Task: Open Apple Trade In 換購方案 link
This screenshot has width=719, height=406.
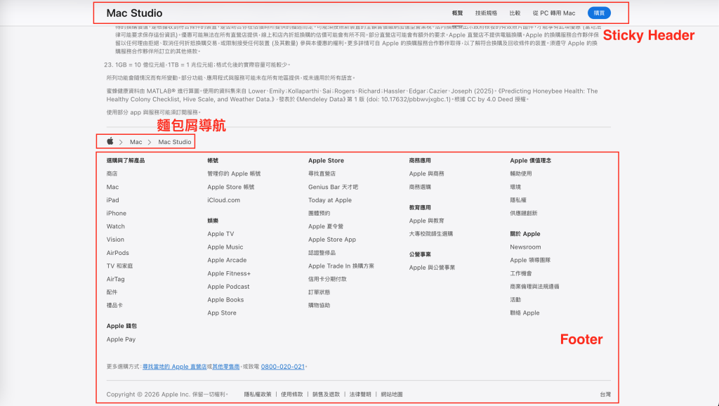Action: [341, 266]
